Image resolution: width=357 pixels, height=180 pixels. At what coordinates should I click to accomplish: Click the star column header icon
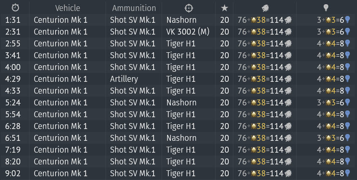(x=224, y=8)
